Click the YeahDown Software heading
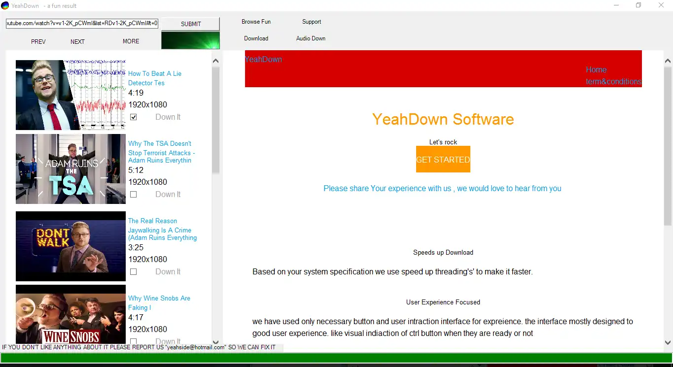Viewport: 673px width, 367px height. tap(443, 119)
